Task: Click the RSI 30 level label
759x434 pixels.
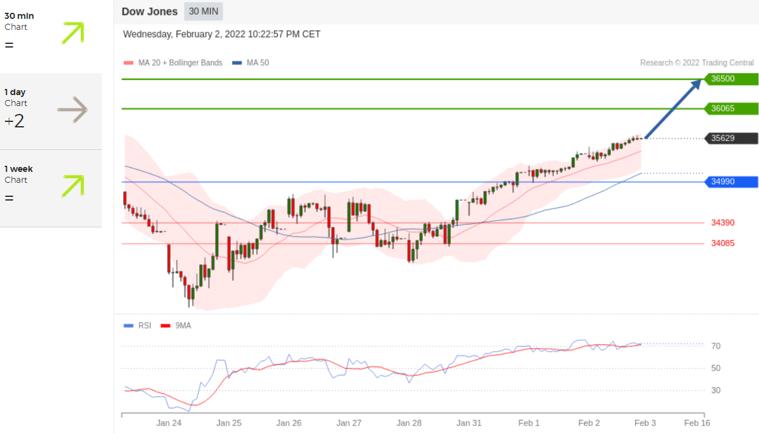Action: [716, 390]
